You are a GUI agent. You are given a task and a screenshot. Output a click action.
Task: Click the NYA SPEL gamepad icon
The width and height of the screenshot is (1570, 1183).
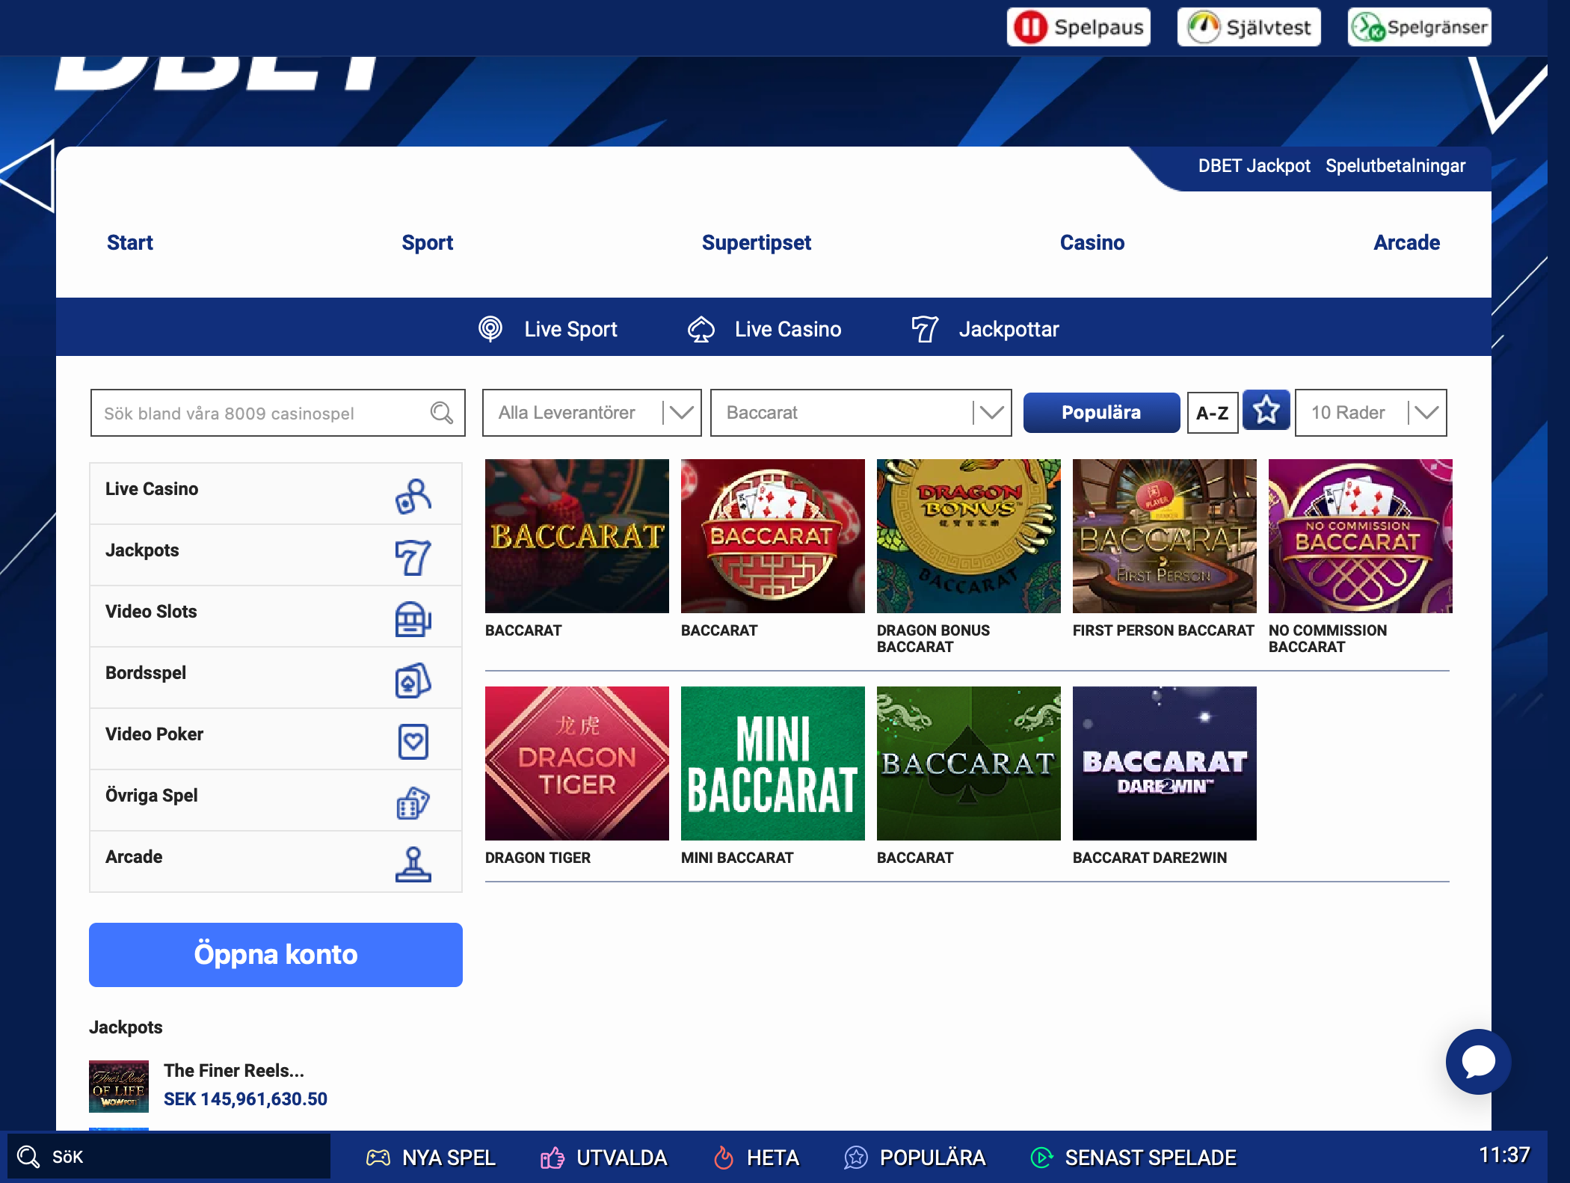(x=378, y=1158)
